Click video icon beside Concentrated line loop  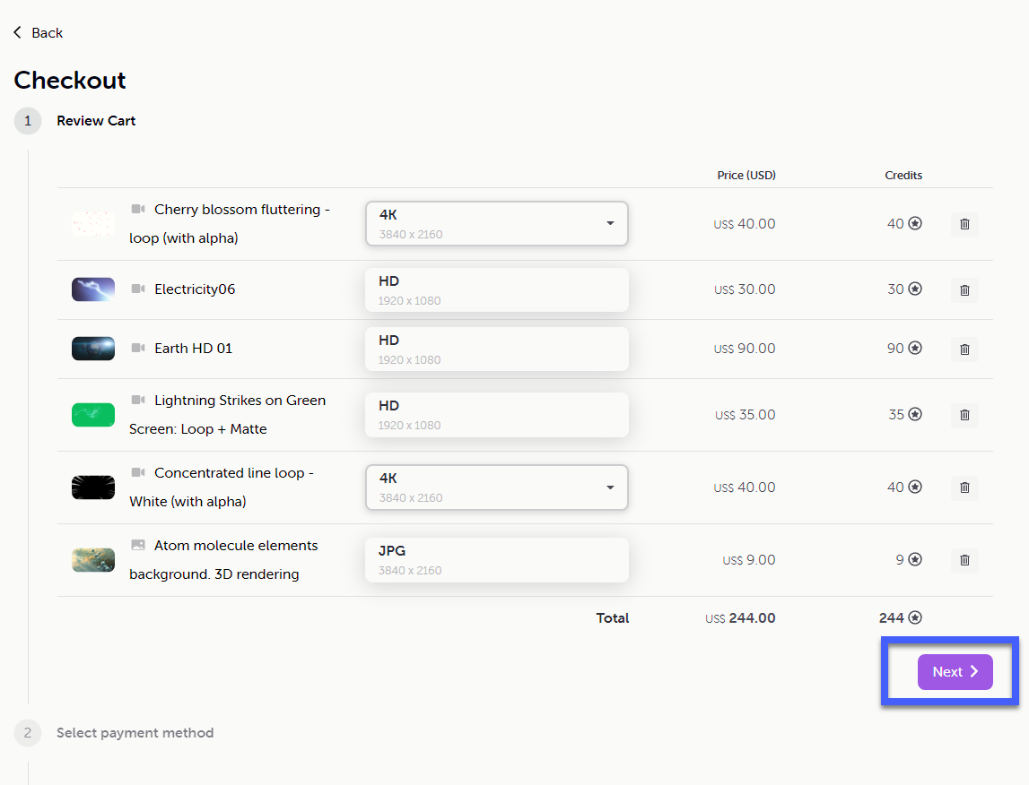(x=138, y=472)
